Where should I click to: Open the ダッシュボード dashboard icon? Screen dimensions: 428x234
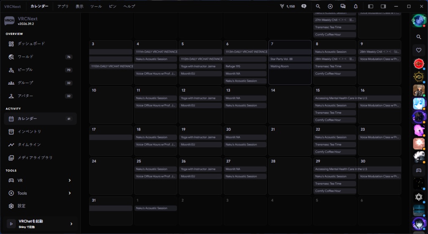point(11,44)
